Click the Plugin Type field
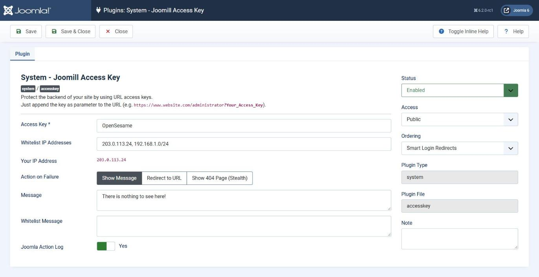 [x=460, y=177]
